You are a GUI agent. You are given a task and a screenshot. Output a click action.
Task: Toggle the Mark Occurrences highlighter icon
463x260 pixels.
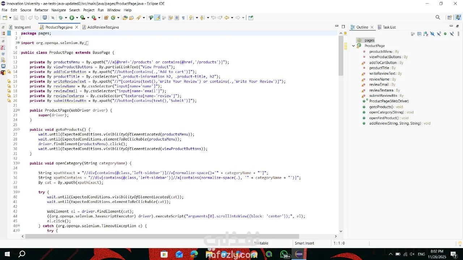(158, 18)
